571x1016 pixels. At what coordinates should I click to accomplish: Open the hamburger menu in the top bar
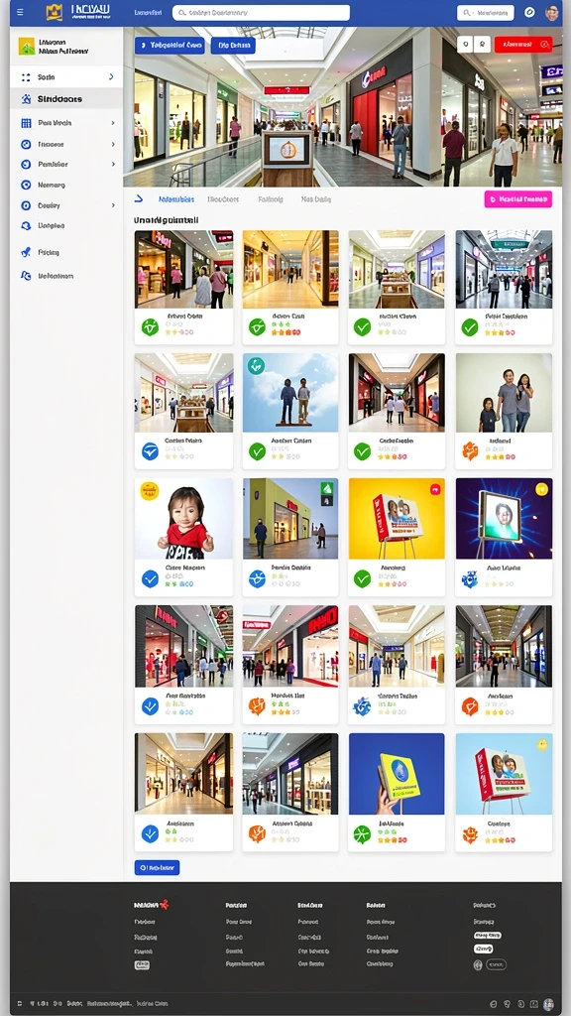pos(20,12)
